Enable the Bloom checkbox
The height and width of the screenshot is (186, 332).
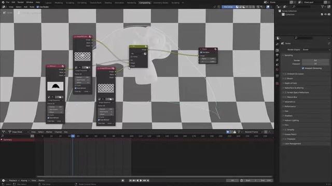tap(286, 79)
